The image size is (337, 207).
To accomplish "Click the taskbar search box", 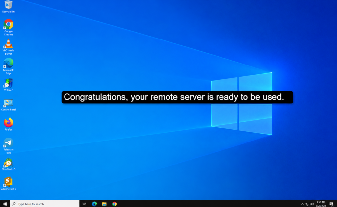I will 44,204.
